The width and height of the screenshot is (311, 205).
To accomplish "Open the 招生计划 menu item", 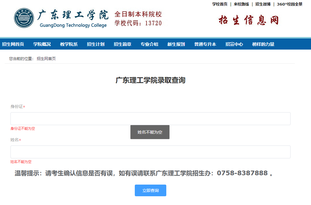I will point(96,44).
